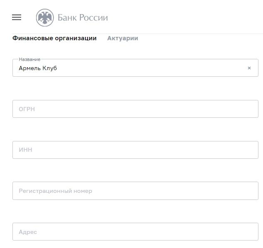Screen dimensions: 263x248
Task: Select the Финансовые организации tab
Action: 54,38
